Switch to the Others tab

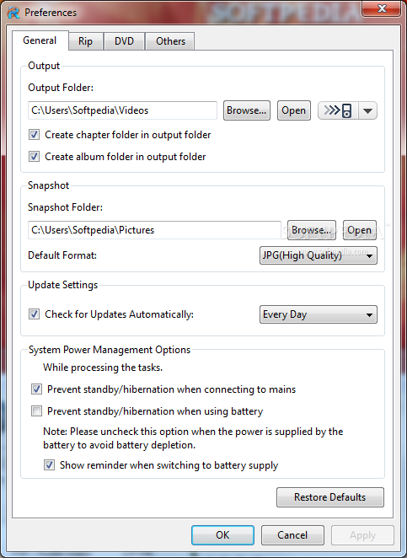(x=170, y=41)
